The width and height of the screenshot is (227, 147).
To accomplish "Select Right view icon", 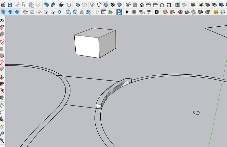I will (x=148, y=5).
